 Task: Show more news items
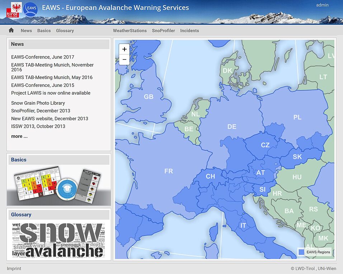(x=19, y=136)
